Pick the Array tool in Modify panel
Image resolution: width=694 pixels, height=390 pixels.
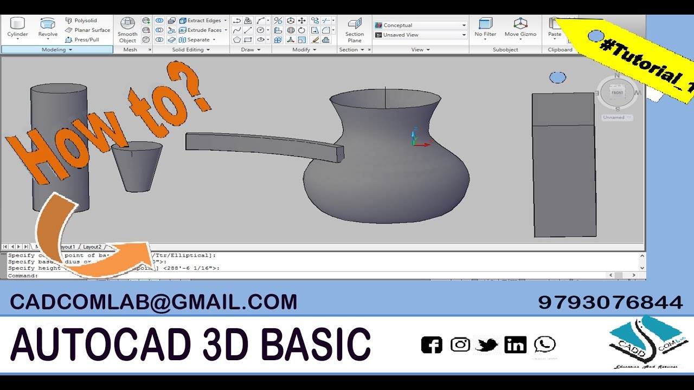(278, 40)
